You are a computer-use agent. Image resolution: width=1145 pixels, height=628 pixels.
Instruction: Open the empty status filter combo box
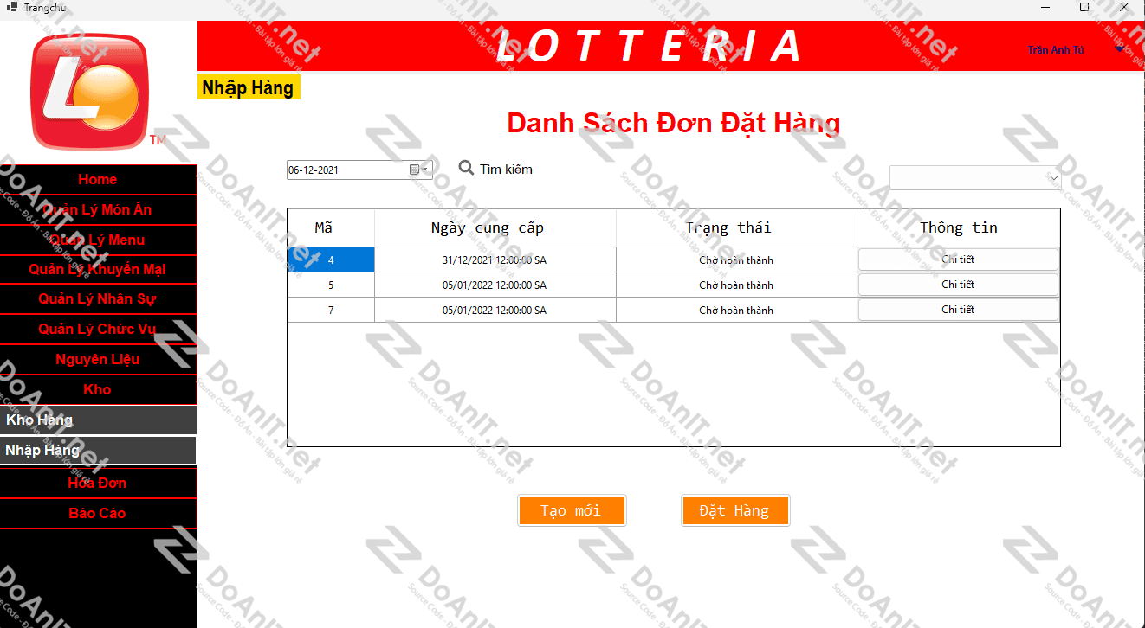pyautogui.click(x=975, y=177)
